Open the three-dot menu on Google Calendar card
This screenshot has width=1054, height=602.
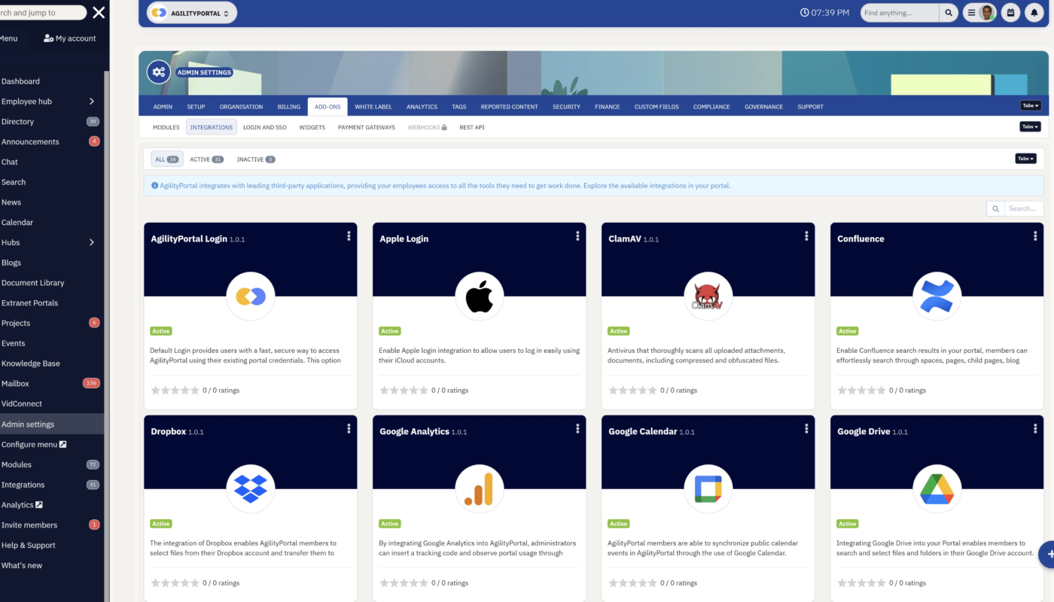(x=806, y=429)
